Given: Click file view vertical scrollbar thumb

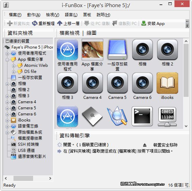Looking at the screenshot, I should tap(186, 71).
